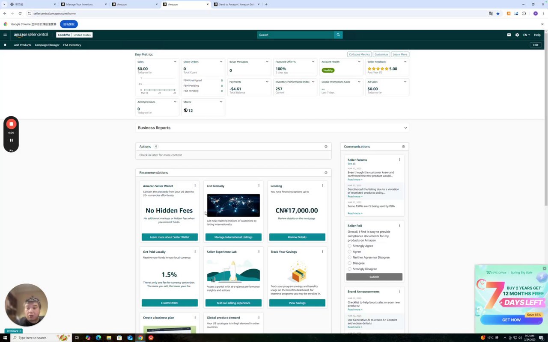The width and height of the screenshot is (548, 342).
Task: Click the bookmark flag icon in the favorites bar
Action: click(x=5, y=45)
